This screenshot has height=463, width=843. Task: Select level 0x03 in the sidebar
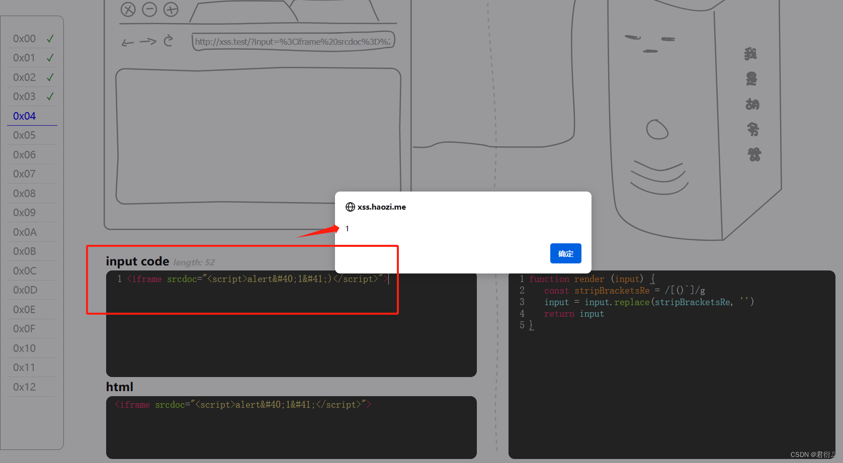pyautogui.click(x=24, y=97)
